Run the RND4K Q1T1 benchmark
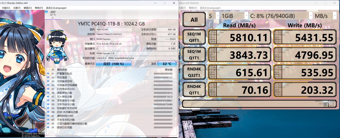Viewport: 340px width, 138px height. coord(194,89)
